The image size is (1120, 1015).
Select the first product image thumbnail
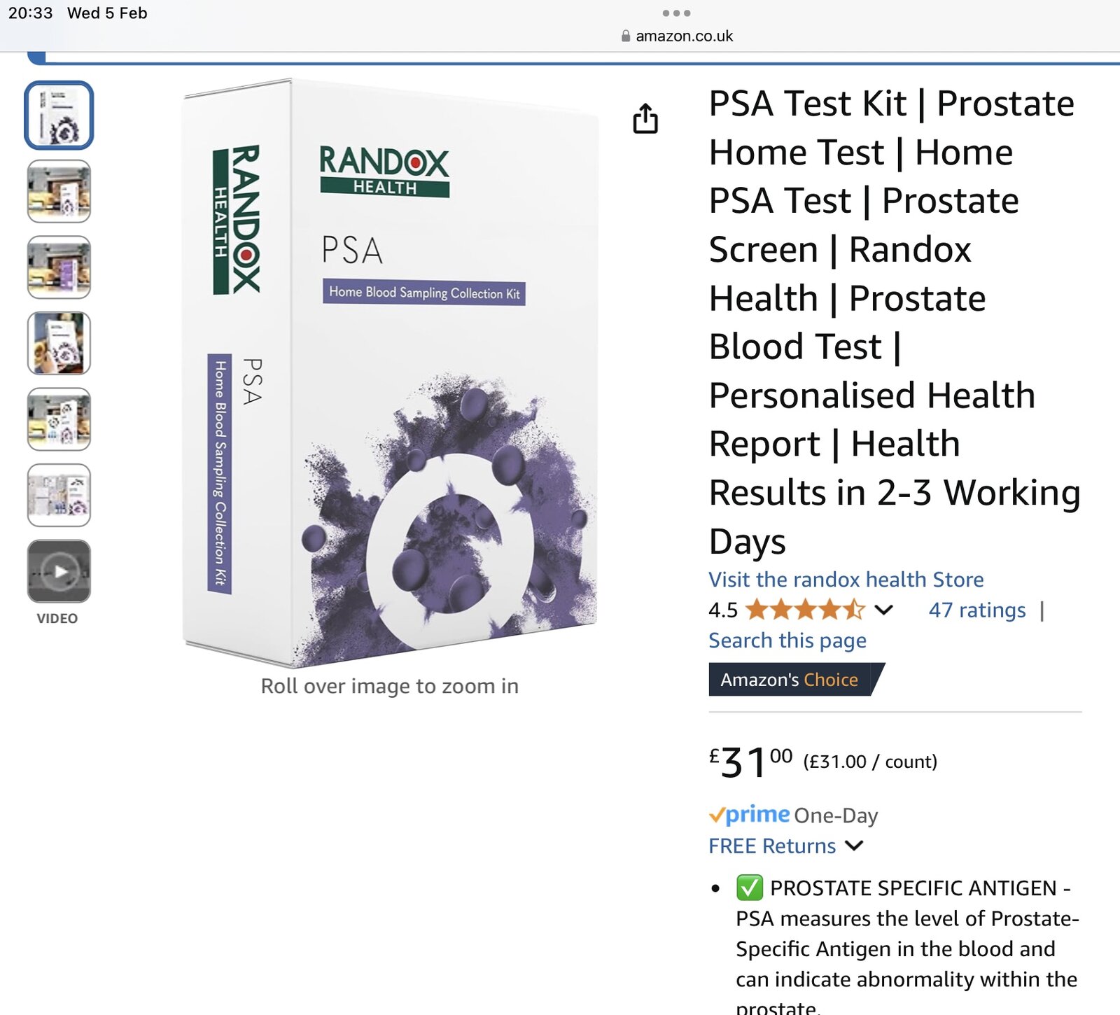[x=59, y=115]
